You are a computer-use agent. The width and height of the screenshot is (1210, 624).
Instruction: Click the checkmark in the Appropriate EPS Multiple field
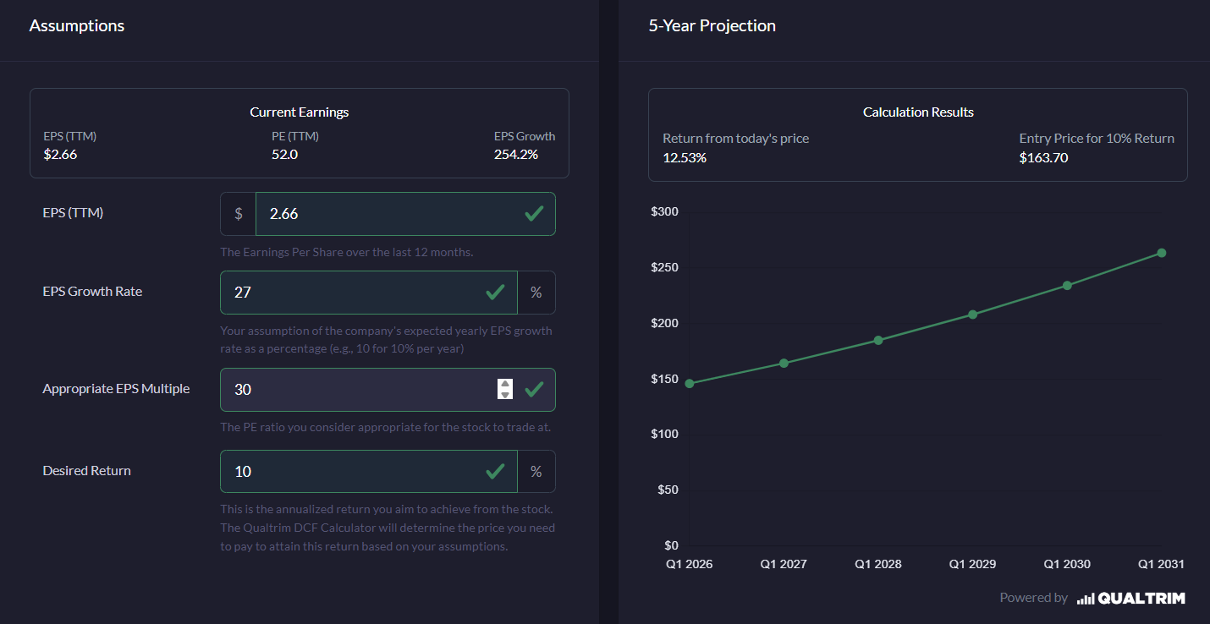[534, 390]
